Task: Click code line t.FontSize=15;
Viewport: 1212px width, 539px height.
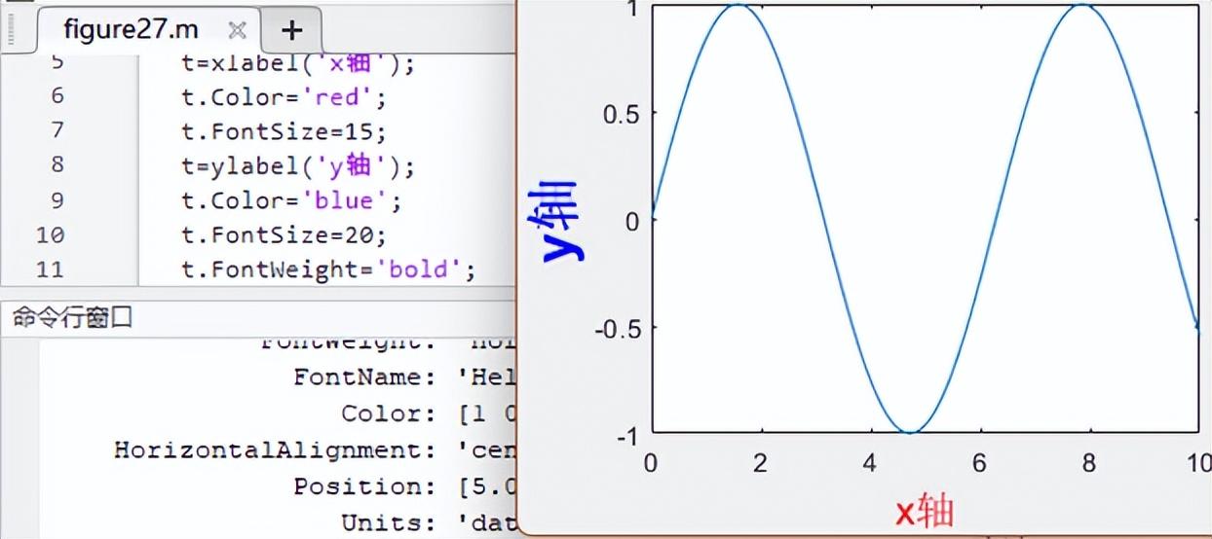Action: (x=284, y=130)
